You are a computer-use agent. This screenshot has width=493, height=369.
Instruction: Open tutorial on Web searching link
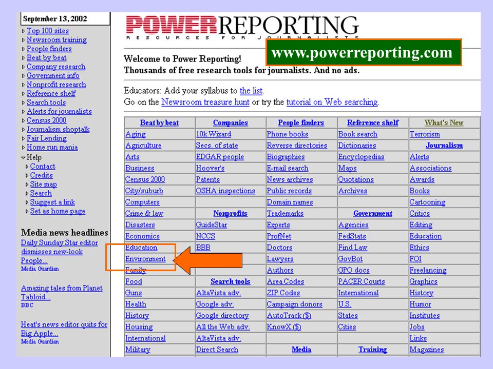point(332,102)
